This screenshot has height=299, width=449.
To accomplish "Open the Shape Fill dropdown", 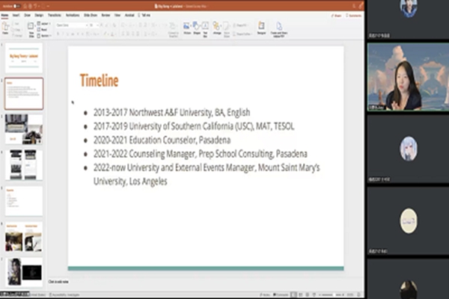I will point(240,25).
